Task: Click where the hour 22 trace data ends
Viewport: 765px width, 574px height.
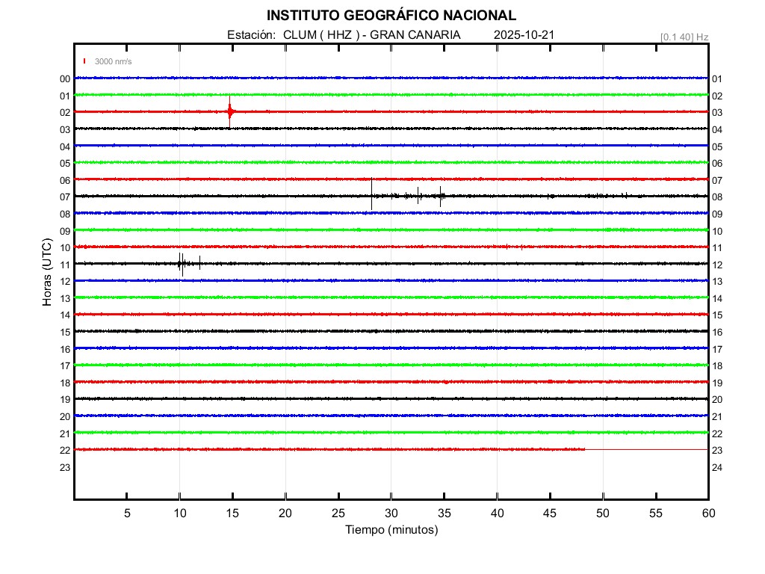Action: coord(585,449)
